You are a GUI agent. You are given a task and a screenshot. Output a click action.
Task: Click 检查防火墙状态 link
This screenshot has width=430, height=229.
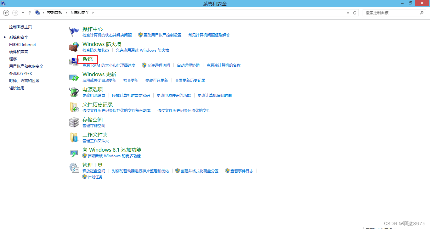tap(96, 50)
